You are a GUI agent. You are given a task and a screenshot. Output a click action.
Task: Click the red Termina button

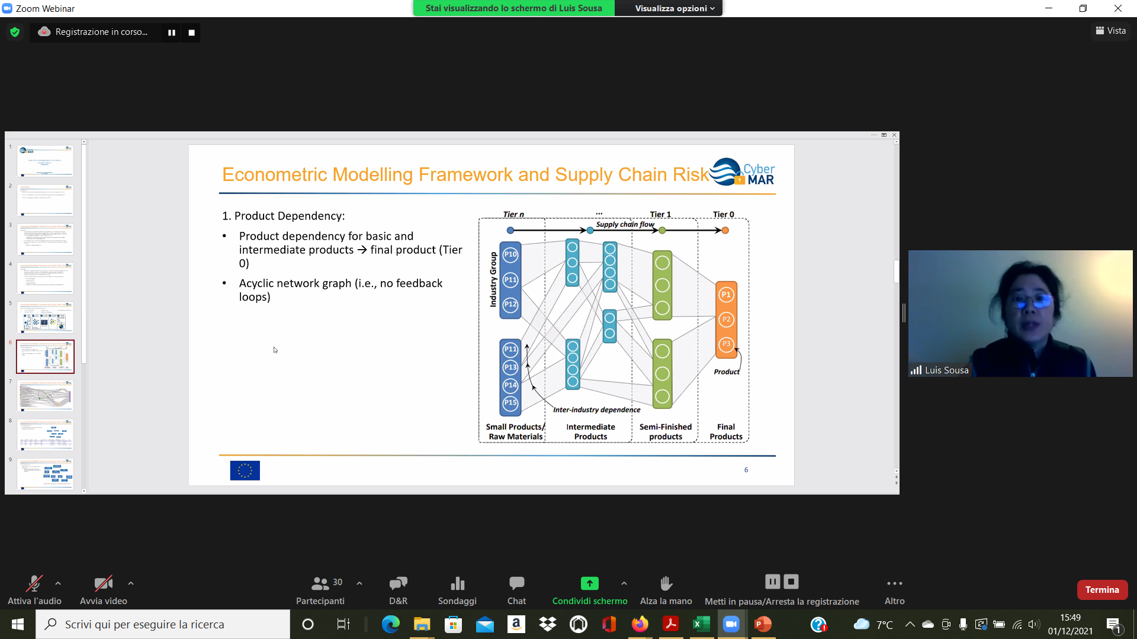click(1101, 590)
